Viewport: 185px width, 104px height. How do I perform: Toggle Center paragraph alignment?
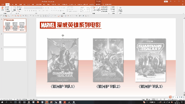54,11
